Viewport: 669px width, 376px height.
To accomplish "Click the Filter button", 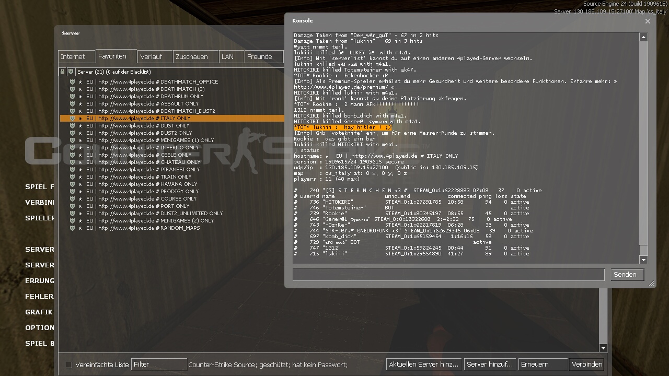I will coord(159,365).
